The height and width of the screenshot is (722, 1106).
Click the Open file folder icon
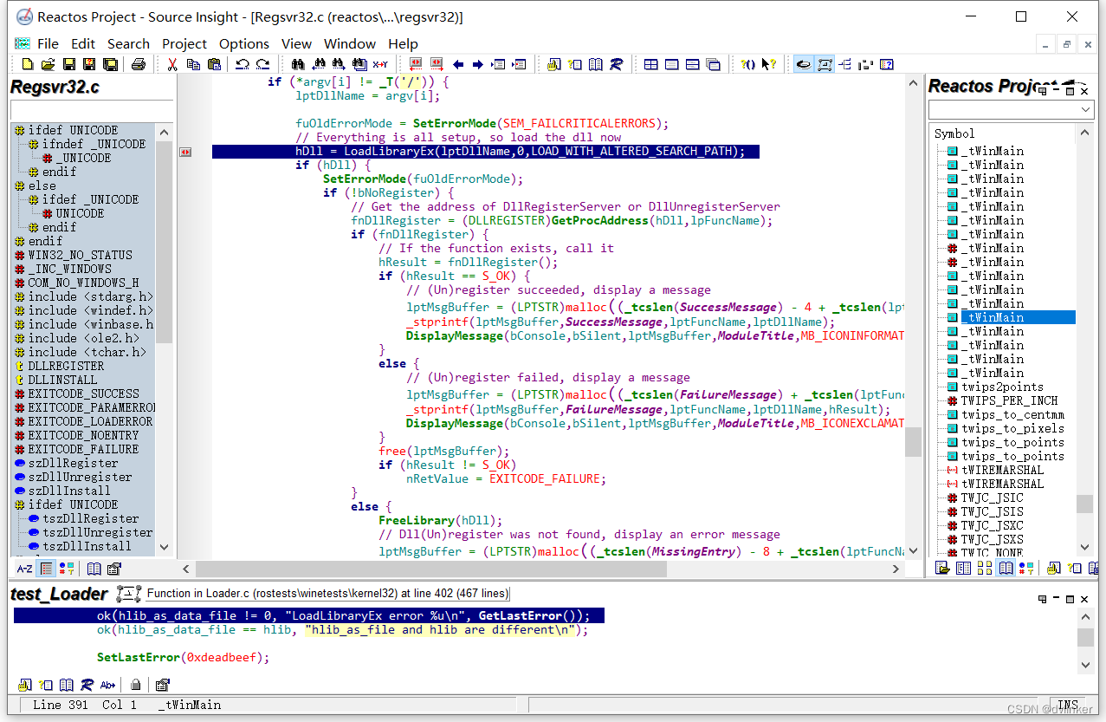pos(48,64)
